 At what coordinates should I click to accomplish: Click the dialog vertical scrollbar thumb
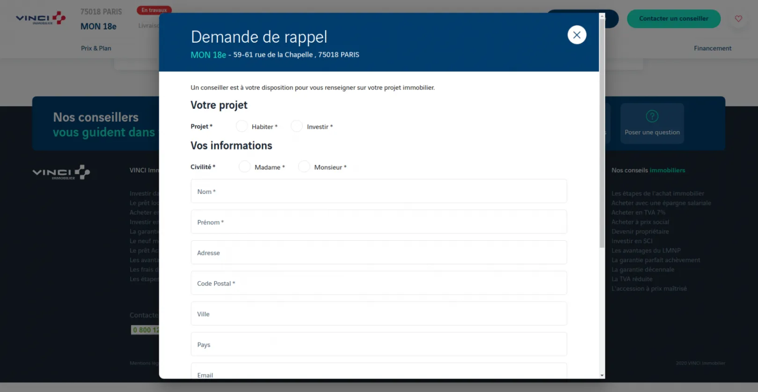[602, 133]
